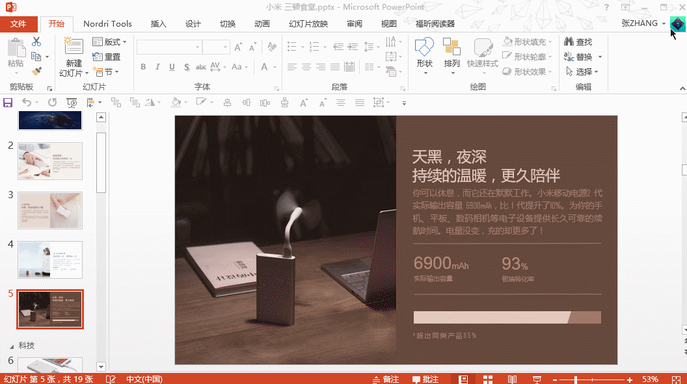Open the 文件 (File) menu
Screen dimensions: 687x384
coord(19,24)
